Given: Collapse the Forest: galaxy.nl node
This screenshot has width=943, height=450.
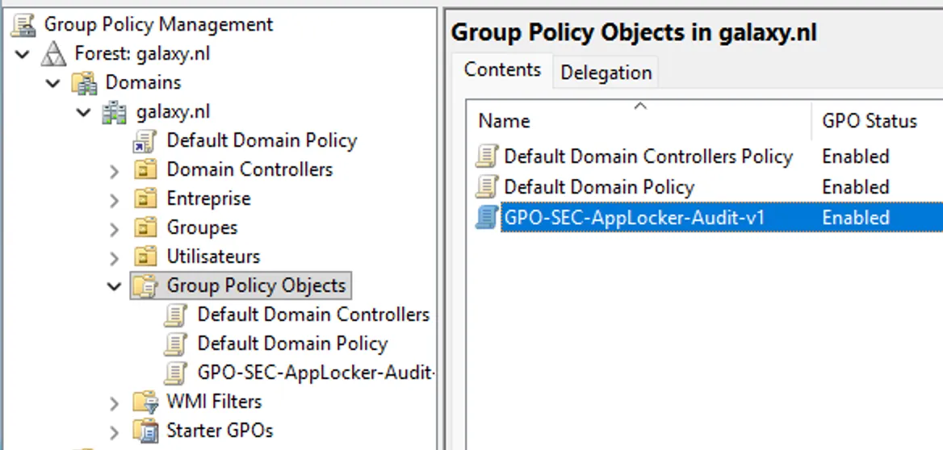Looking at the screenshot, I should coord(23,54).
